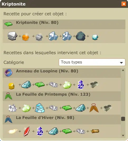This screenshot has width=128, height=141.
Task: Select the cracked ice block ingredient icon
Action: tap(40, 108)
